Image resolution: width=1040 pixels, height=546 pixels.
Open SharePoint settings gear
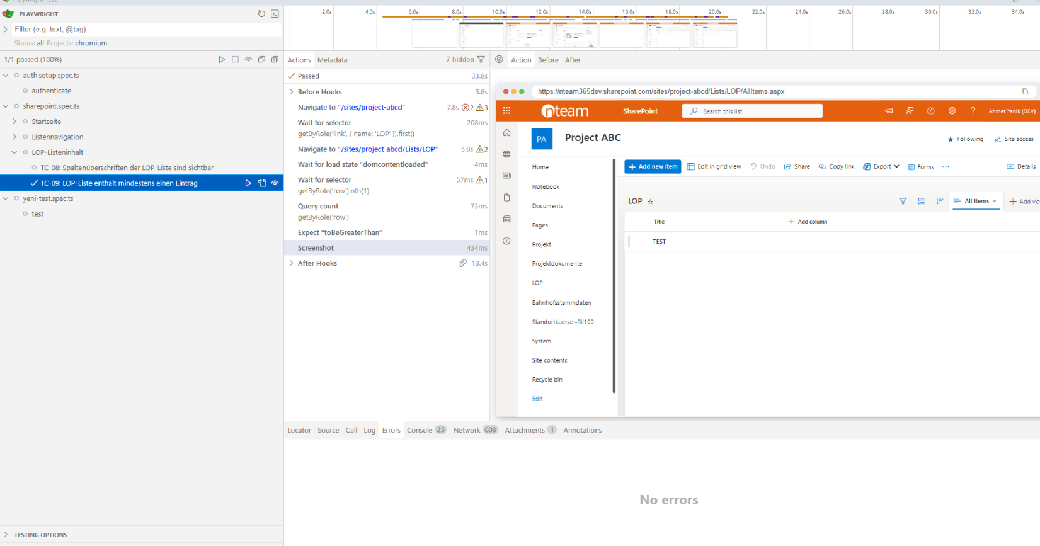pos(952,111)
